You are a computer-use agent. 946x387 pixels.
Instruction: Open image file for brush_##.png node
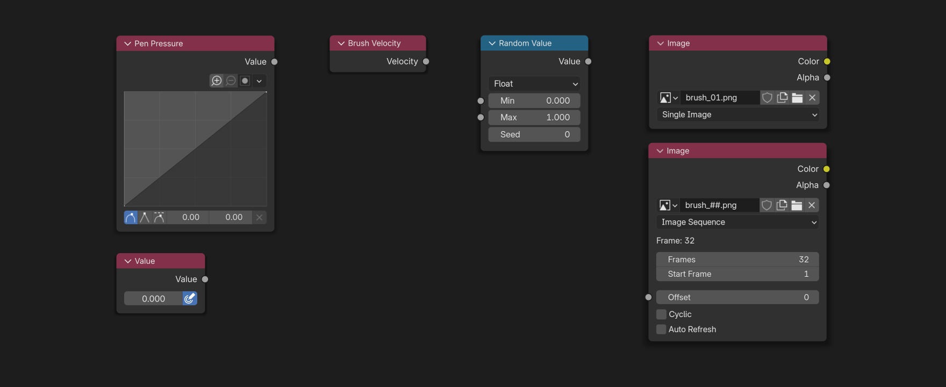[x=797, y=205]
